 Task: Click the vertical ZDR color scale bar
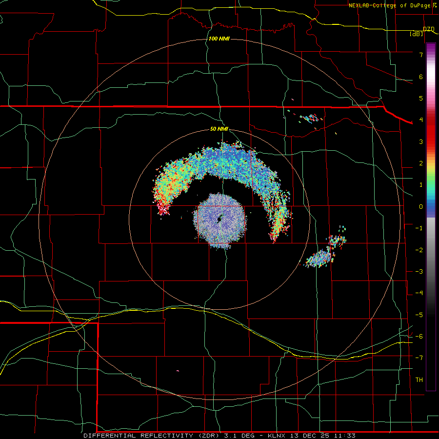point(431,217)
